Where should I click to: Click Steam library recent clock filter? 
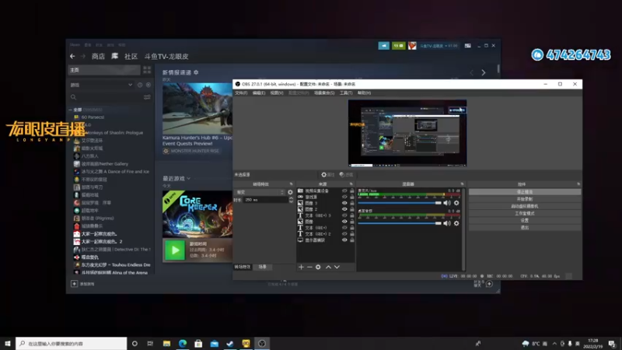(140, 85)
